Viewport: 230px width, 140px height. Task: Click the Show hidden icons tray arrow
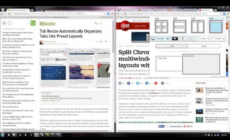(x=203, y=135)
